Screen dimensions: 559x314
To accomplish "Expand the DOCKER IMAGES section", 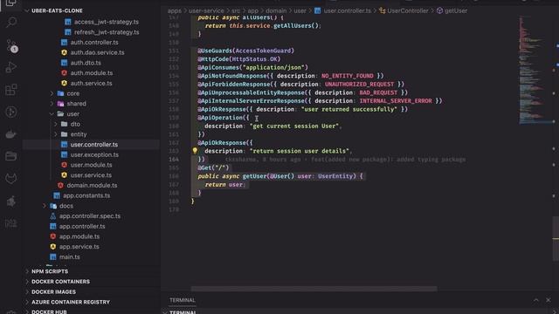I will pyautogui.click(x=53, y=291).
